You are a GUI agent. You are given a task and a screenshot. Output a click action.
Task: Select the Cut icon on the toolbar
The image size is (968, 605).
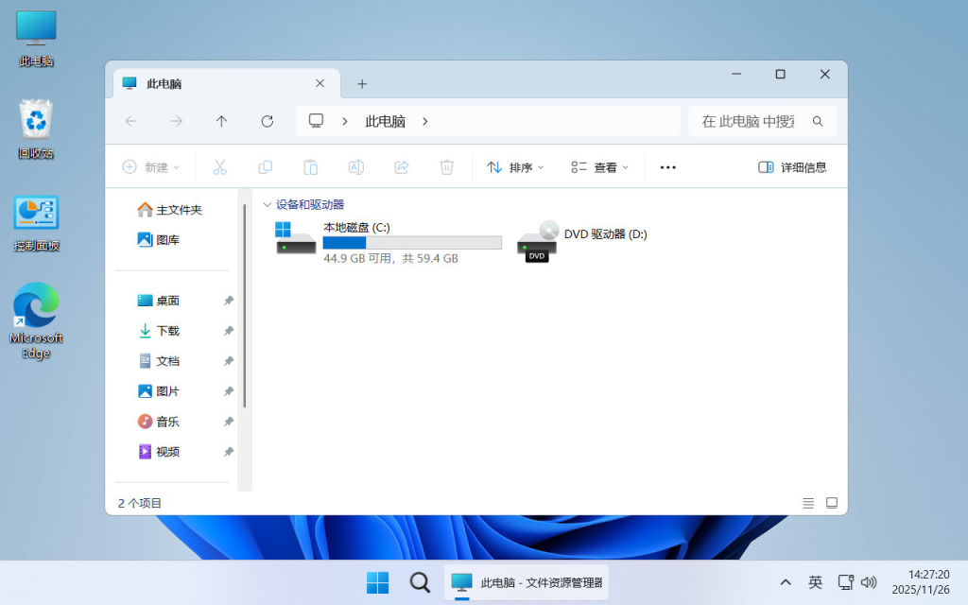tap(219, 166)
